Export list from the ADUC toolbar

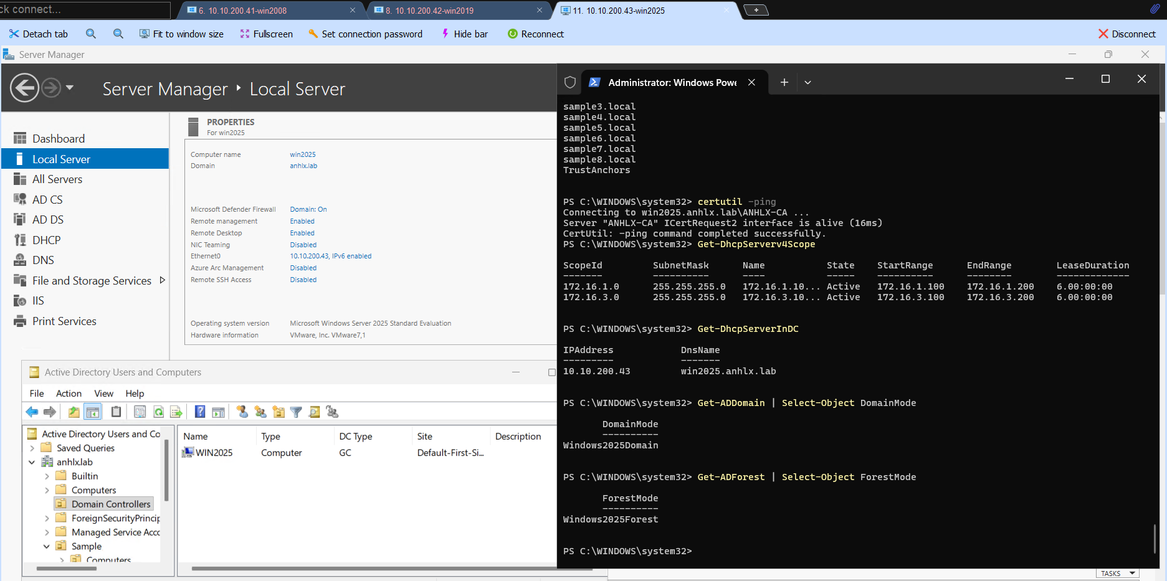[176, 412]
